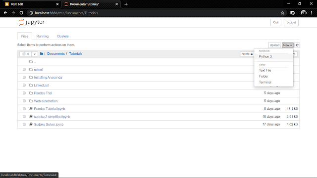The image size is (317, 178).
Task: Switch to the Clusters tab
Action: pyautogui.click(x=63, y=36)
